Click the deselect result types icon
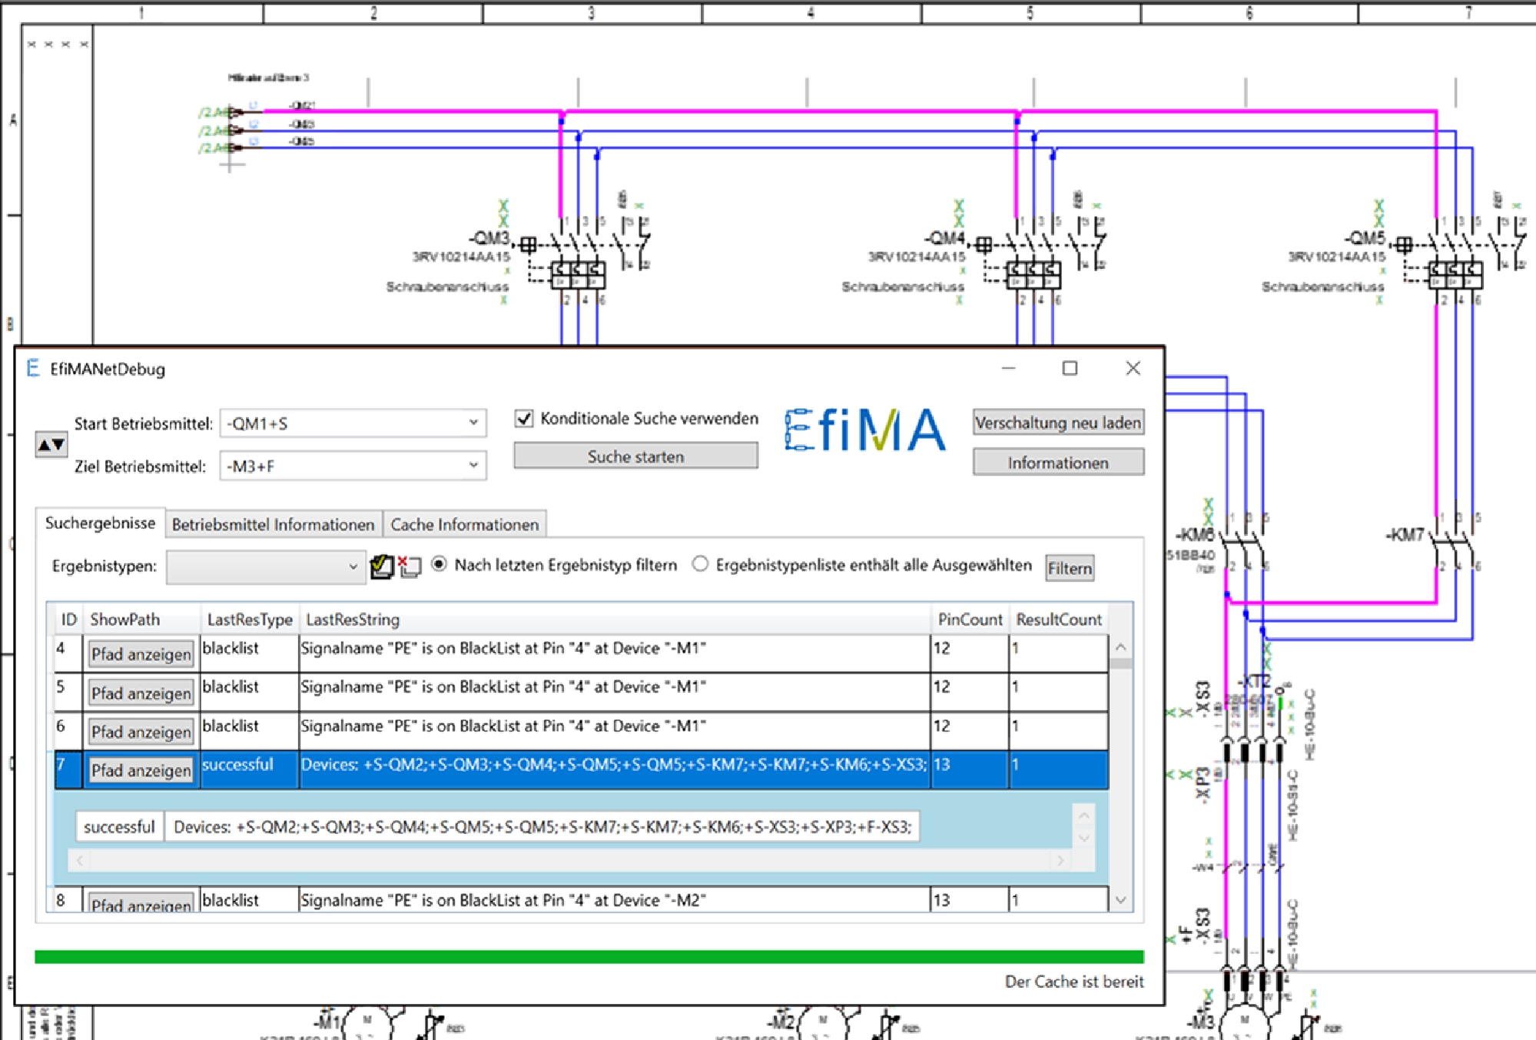This screenshot has width=1536, height=1040. pos(410,567)
